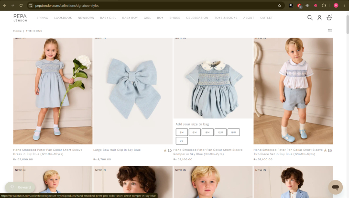This screenshot has width=349, height=198.
Task: Bookmark this page with star icon
Action: click(280, 5)
